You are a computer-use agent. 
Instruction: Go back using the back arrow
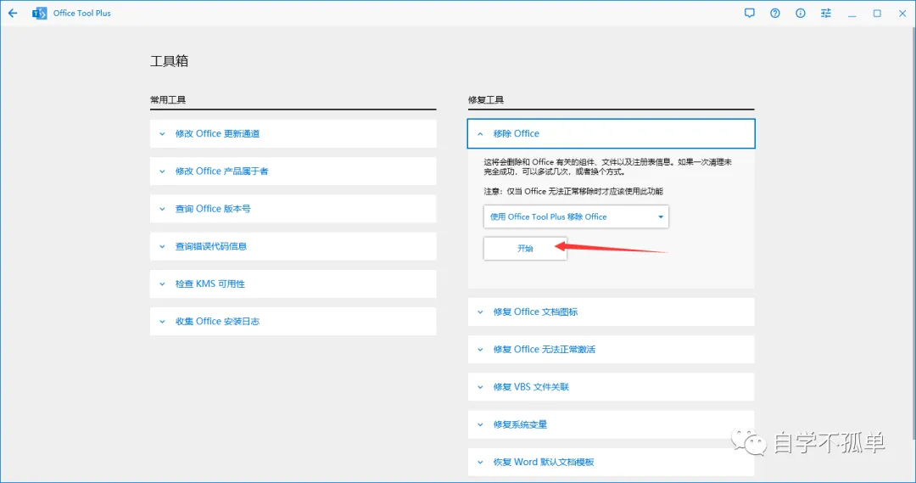click(x=13, y=13)
